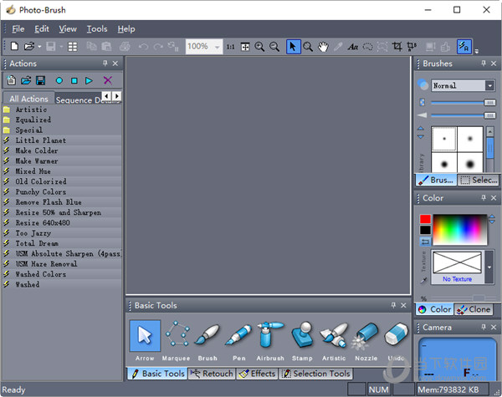Screen dimensions: 502x397
Task: Start recording an action
Action: [59, 80]
